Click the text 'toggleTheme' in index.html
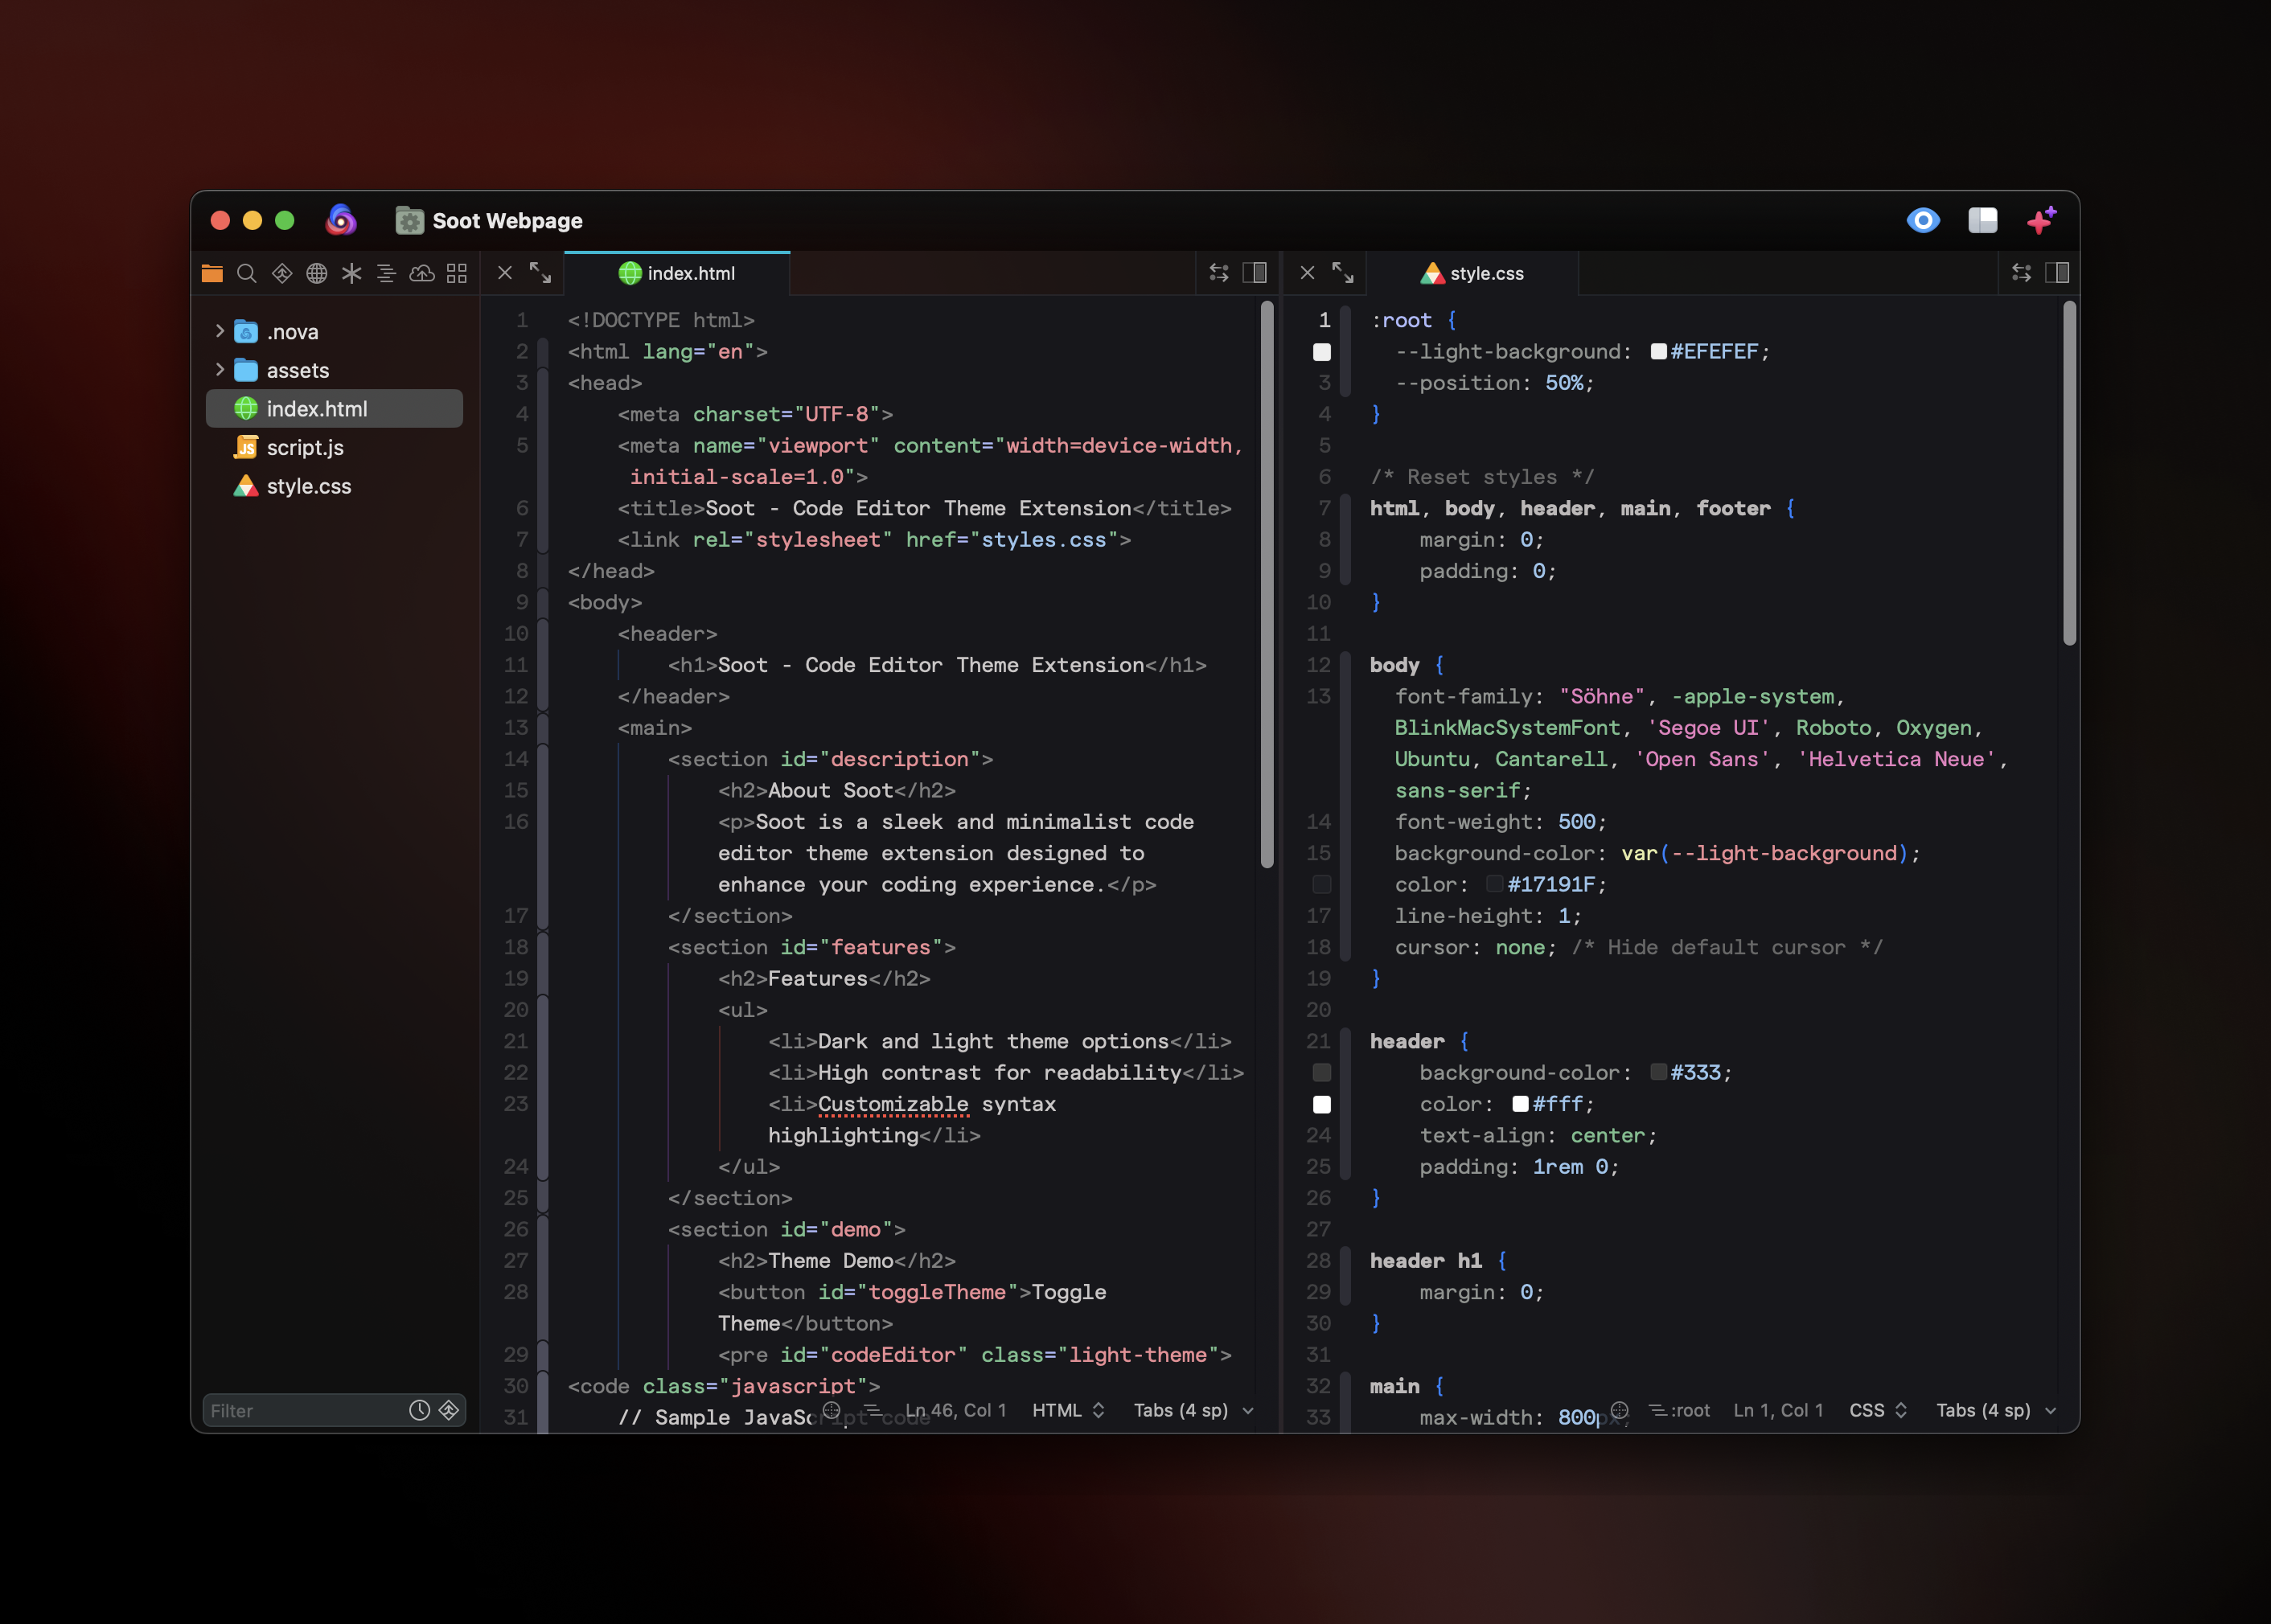 pyautogui.click(x=937, y=1291)
